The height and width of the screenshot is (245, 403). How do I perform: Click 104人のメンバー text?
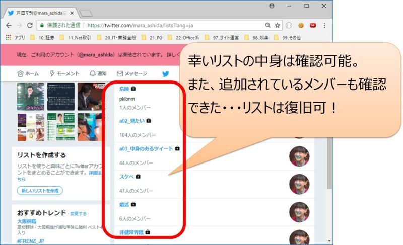click(x=138, y=135)
